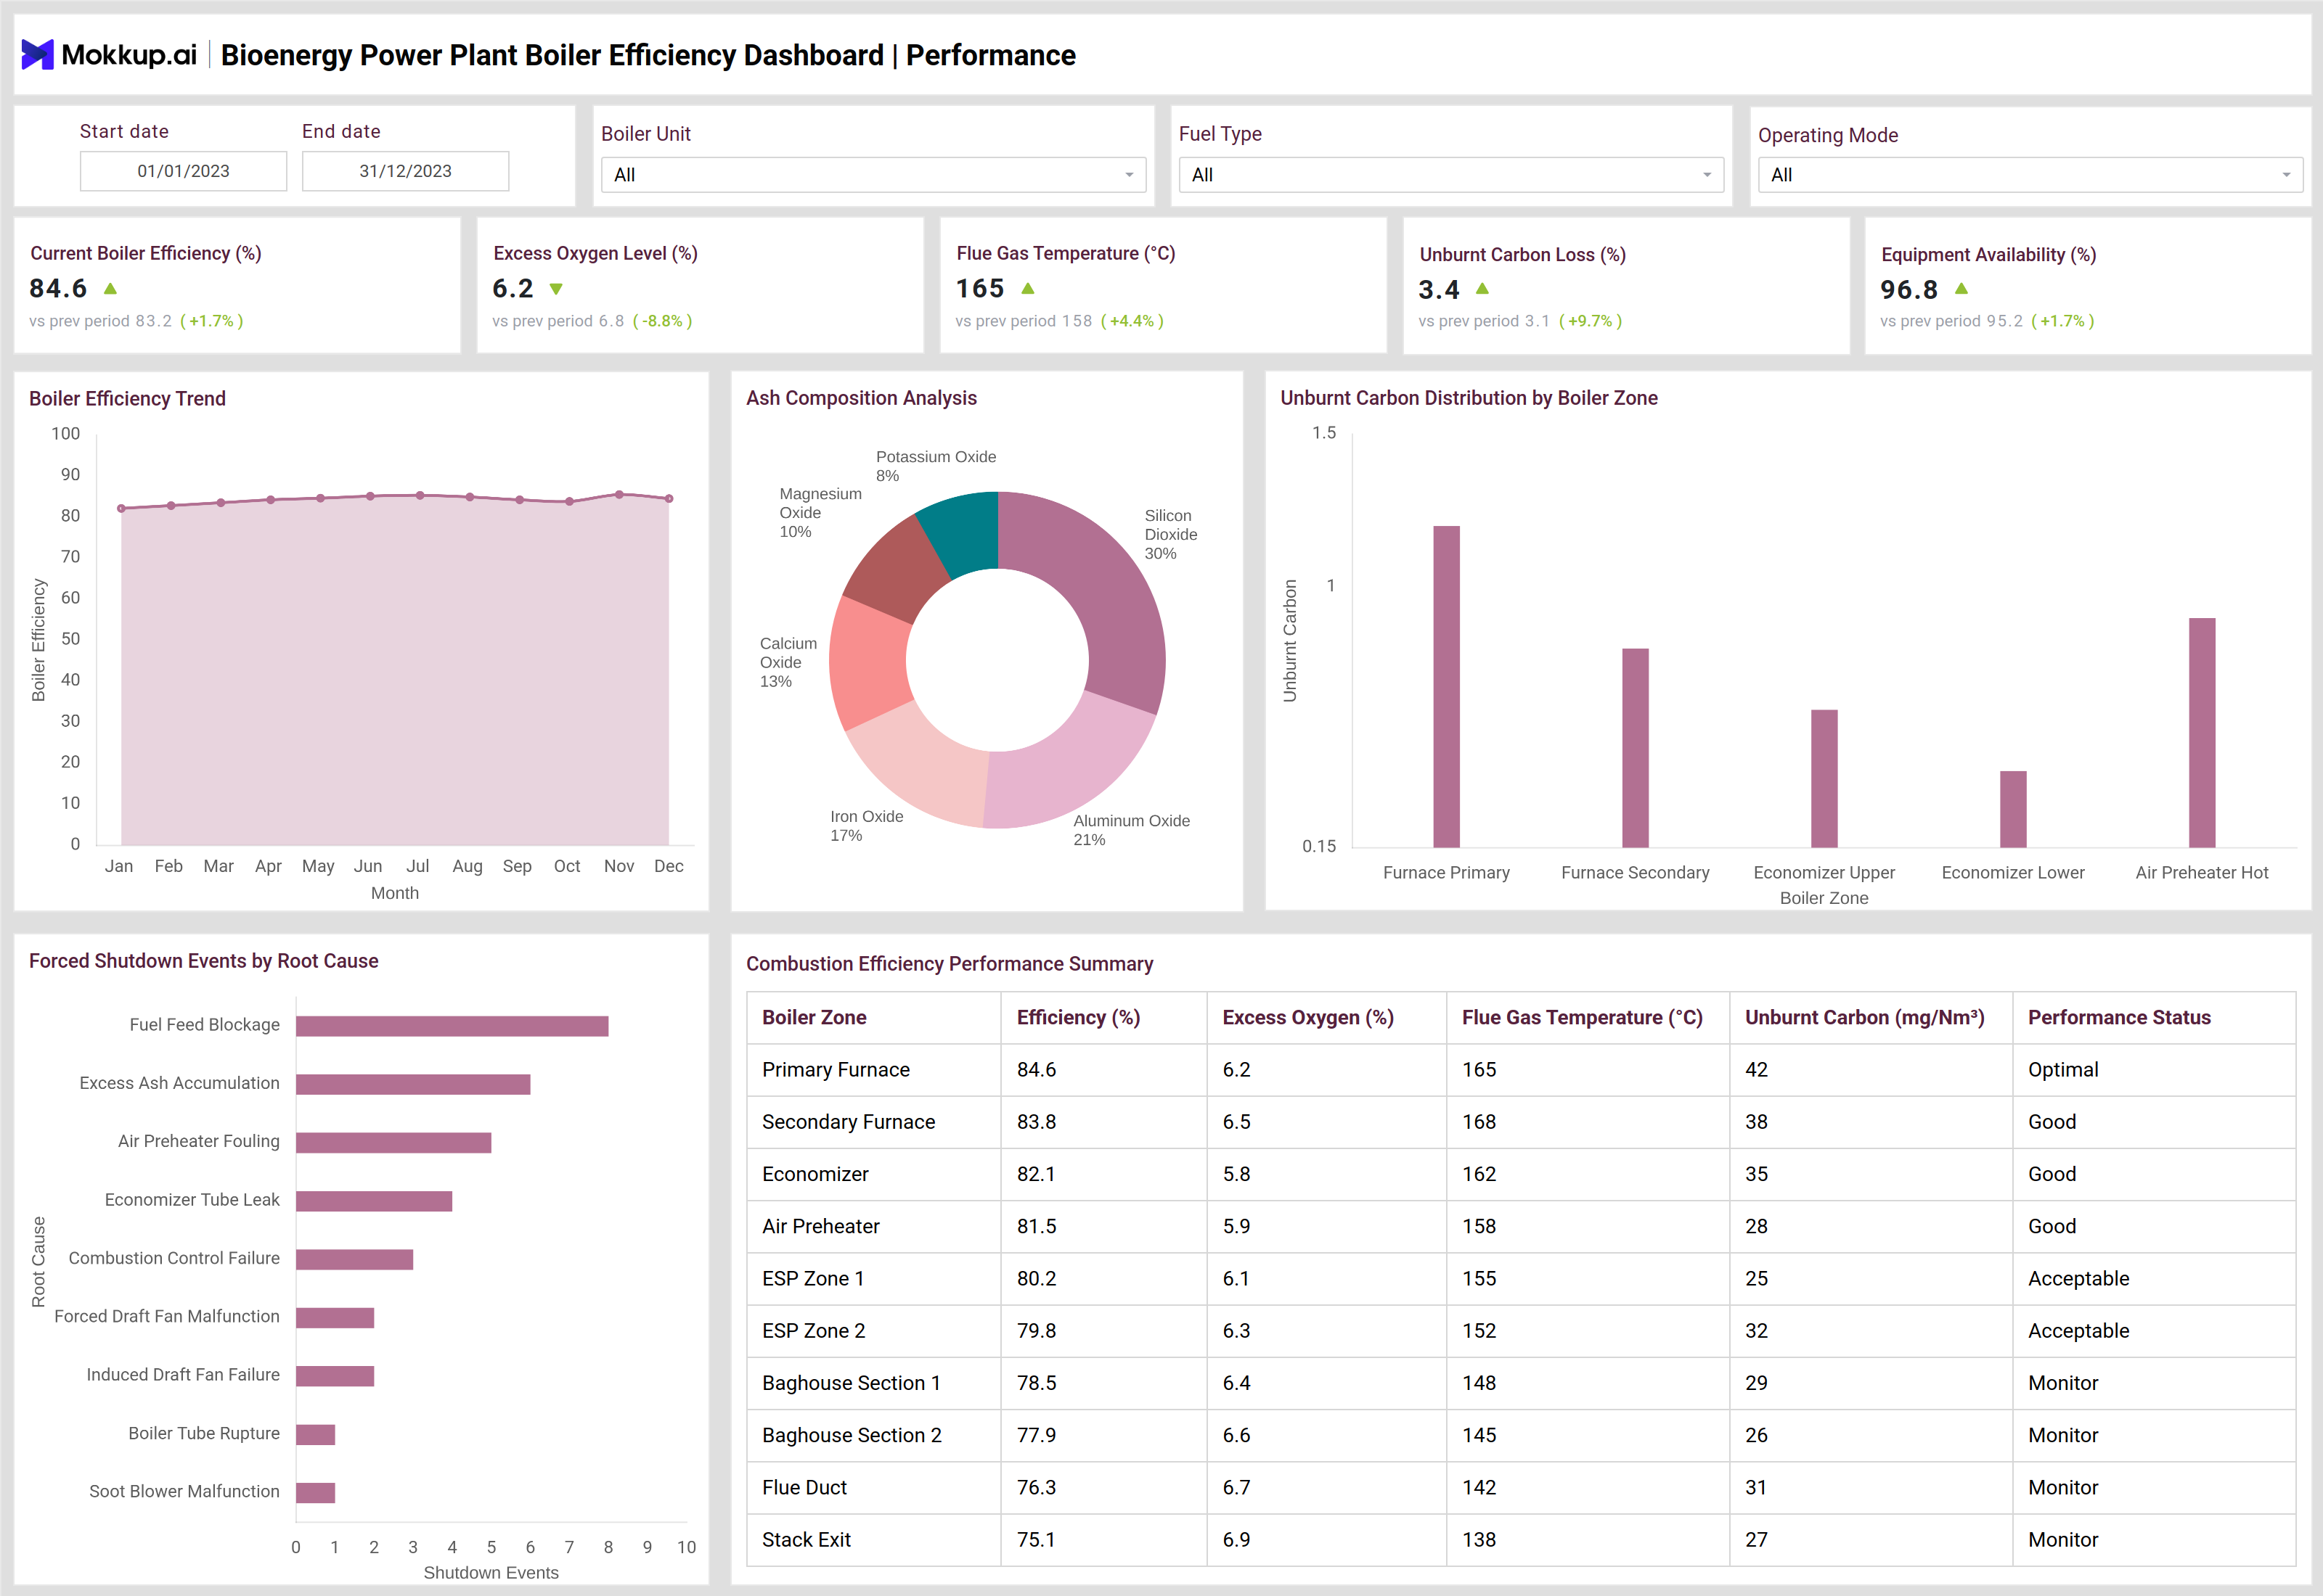
Task: Click the up arrow beside 96.8 availability
Action: [1961, 289]
